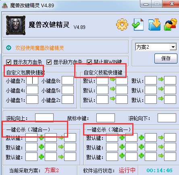Click the 小键盘2 input field

tap(68, 100)
